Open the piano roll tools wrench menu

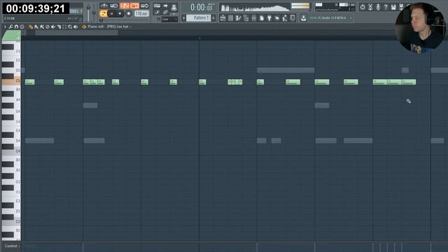click(x=11, y=27)
